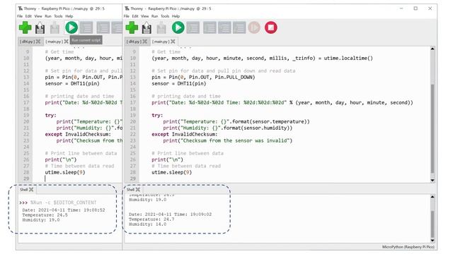Stop the script with red Stop button
The image size is (453, 254).
click(271, 28)
